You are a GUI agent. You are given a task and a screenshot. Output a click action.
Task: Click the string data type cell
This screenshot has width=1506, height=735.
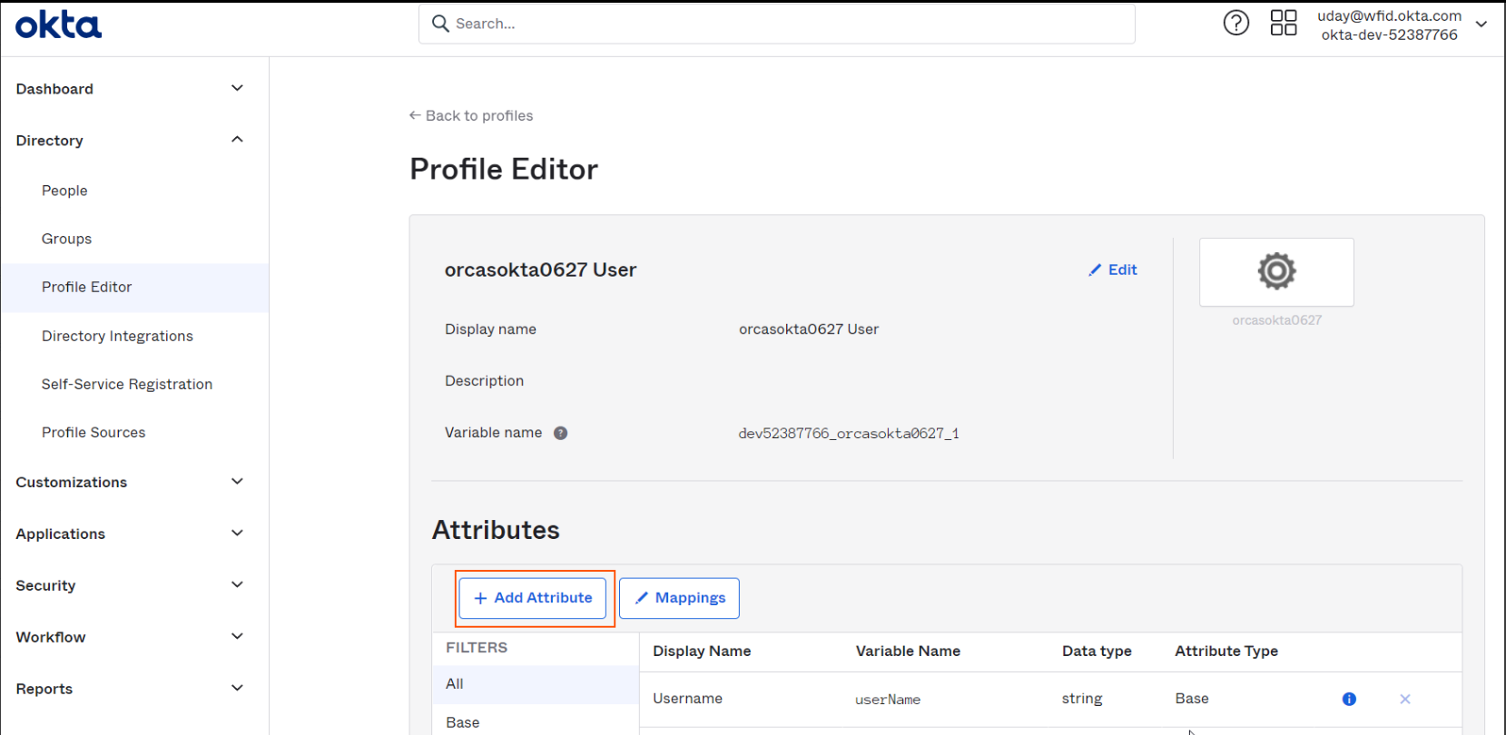tap(1082, 699)
